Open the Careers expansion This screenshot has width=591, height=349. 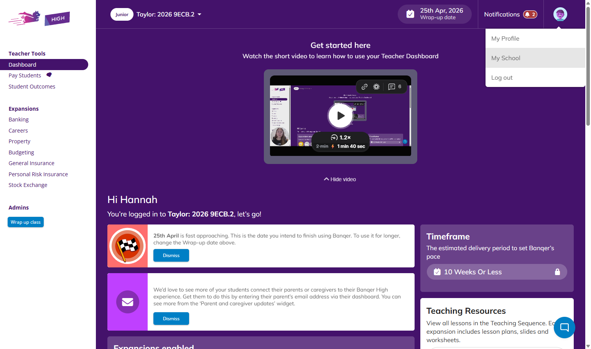(18, 131)
